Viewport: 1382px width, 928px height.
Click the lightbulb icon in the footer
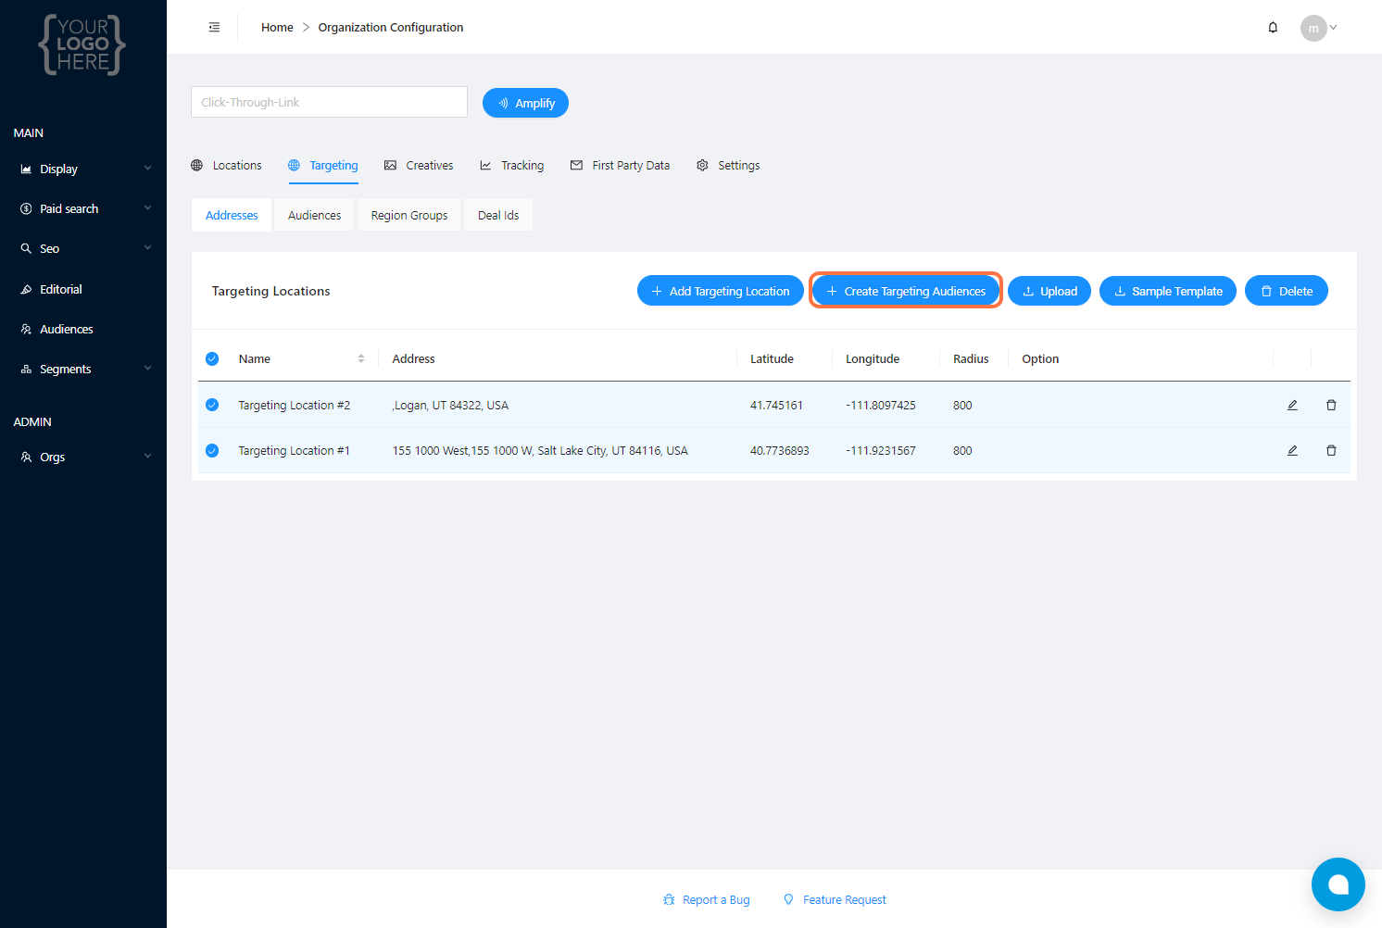788,900
